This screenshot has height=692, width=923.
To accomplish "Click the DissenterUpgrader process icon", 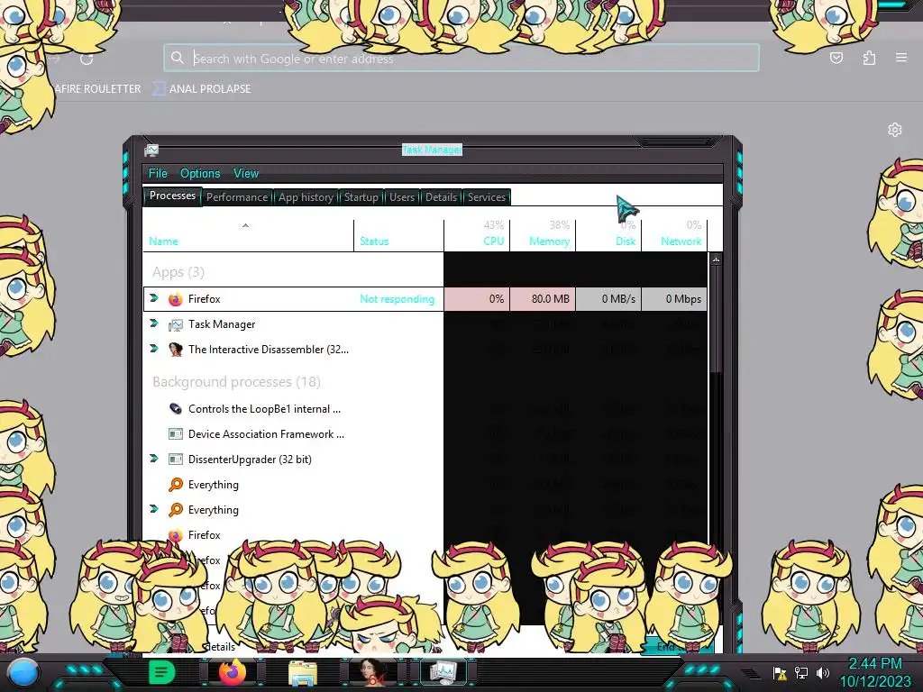I will point(176,459).
